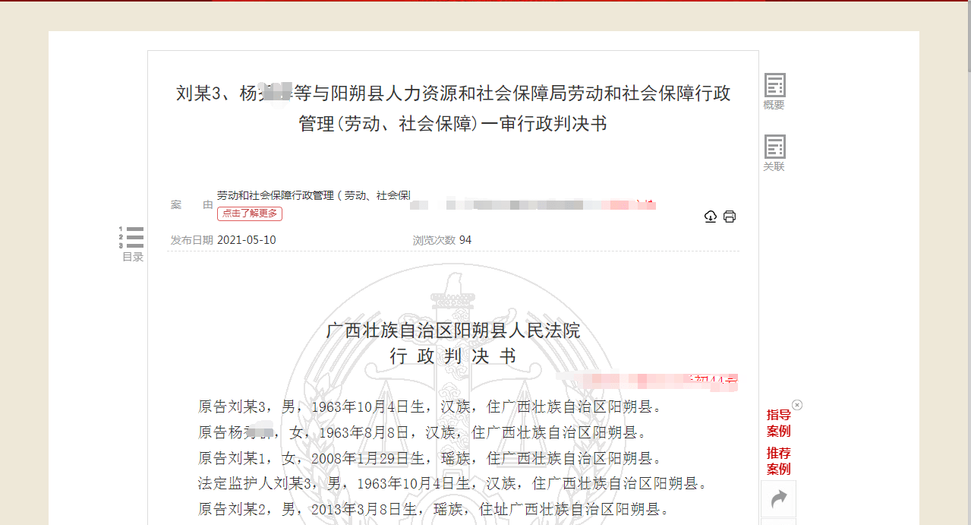This screenshot has width=971, height=525.
Task: Click the 原告刘某2 paragraph line
Action: (x=433, y=509)
